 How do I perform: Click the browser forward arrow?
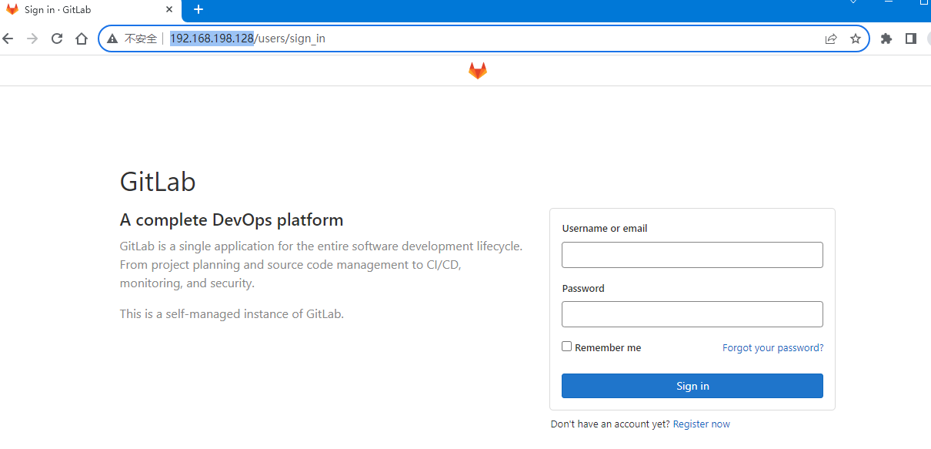(x=32, y=39)
